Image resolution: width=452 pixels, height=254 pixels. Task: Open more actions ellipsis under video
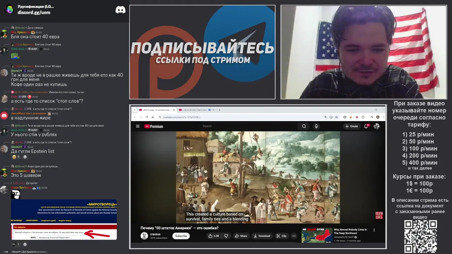294,236
